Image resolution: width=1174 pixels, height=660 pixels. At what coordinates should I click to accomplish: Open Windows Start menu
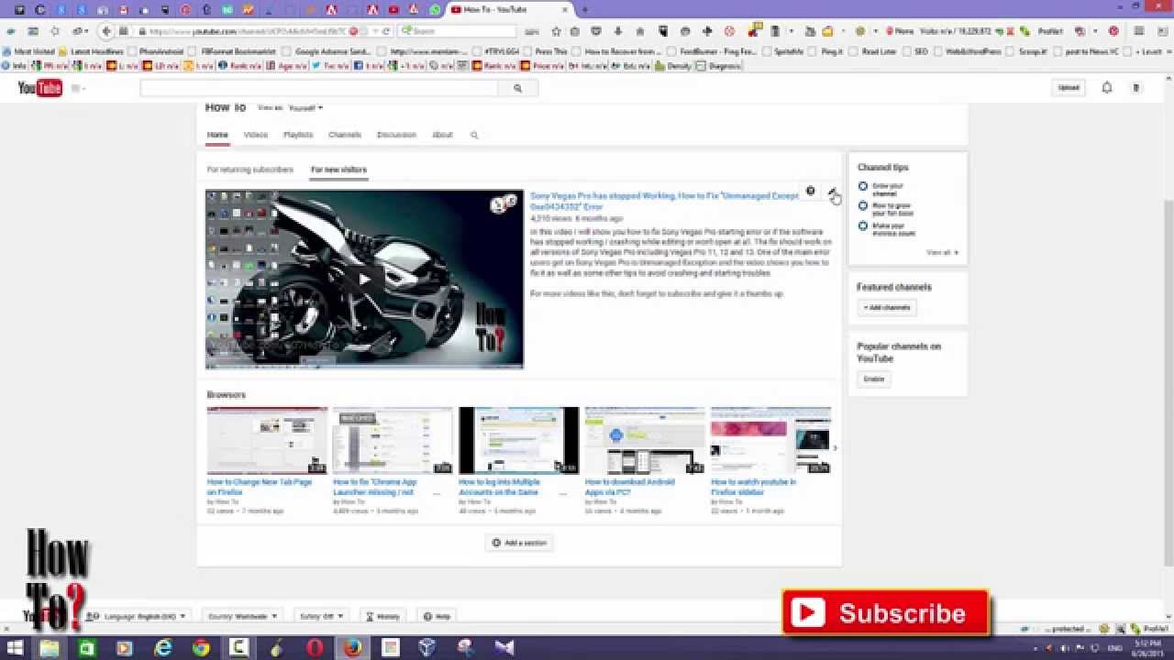[13, 648]
